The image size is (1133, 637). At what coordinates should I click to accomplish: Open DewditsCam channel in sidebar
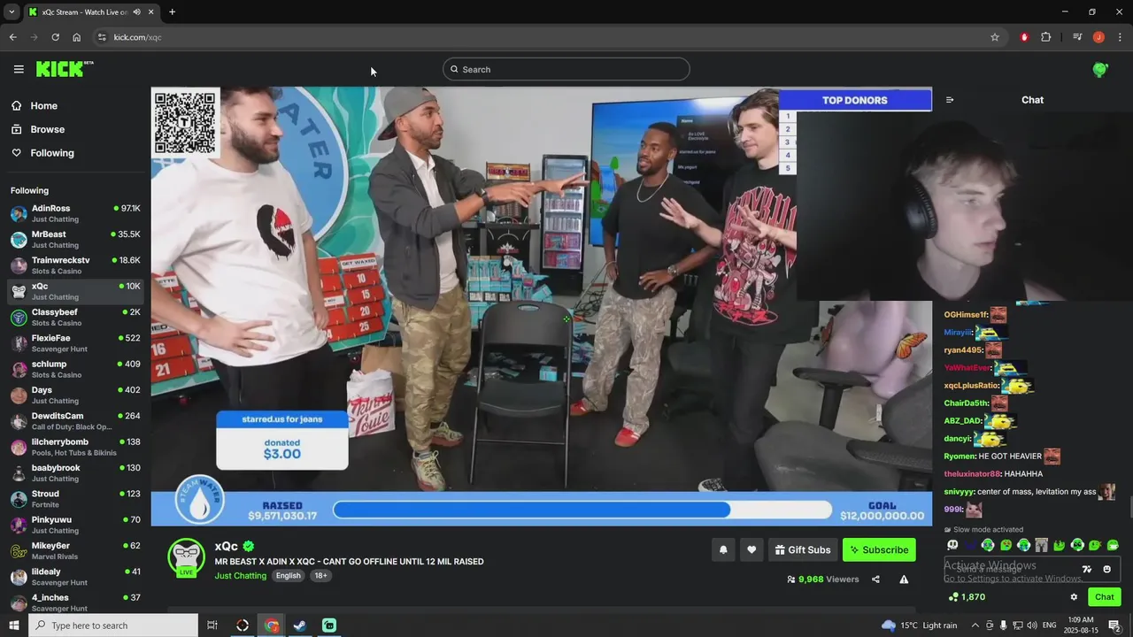click(75, 421)
